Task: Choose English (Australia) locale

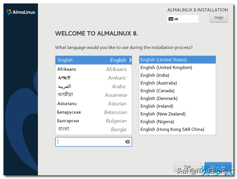Action: tap(159, 83)
